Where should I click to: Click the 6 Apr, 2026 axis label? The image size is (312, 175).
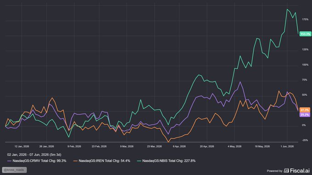click(x=179, y=147)
